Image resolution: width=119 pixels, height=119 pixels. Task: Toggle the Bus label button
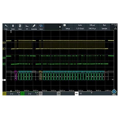tap(77, 94)
